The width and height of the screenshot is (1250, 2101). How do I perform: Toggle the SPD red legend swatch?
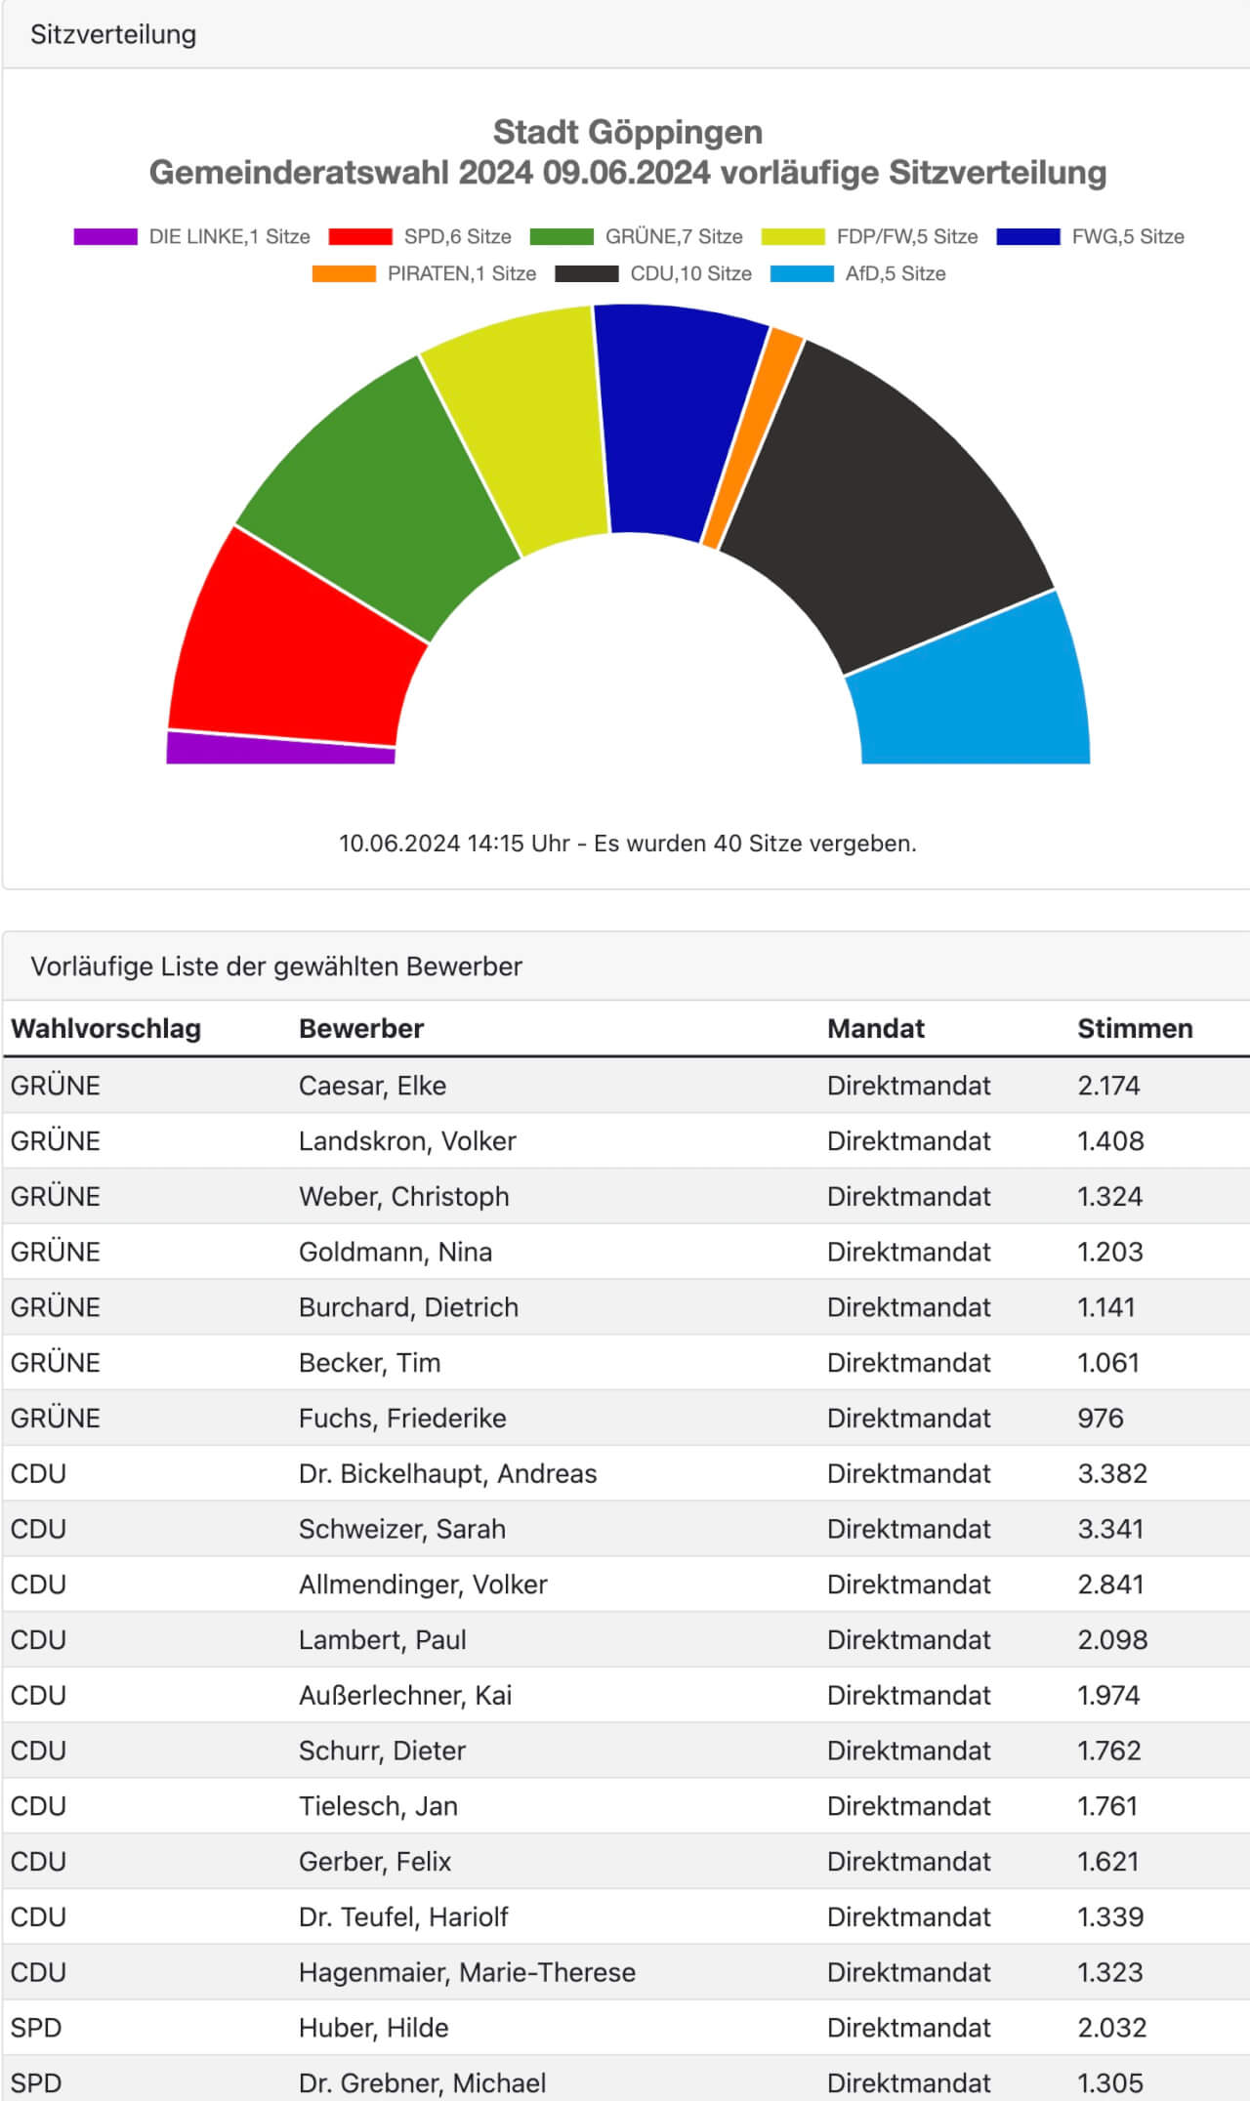[x=360, y=236]
